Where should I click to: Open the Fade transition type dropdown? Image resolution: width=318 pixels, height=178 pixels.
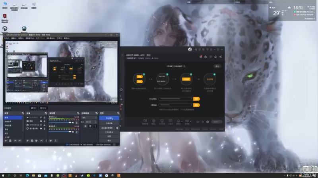pos(89,117)
